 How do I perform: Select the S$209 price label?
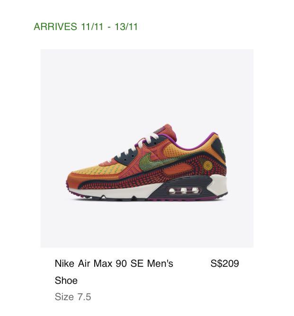(224, 263)
